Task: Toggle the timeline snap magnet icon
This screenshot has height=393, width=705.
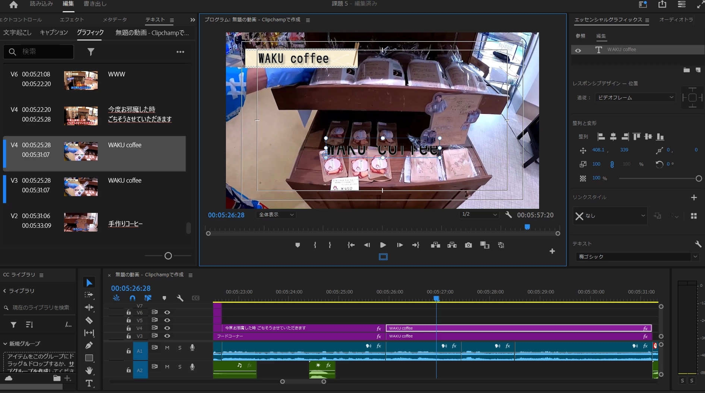Action: pos(132,298)
